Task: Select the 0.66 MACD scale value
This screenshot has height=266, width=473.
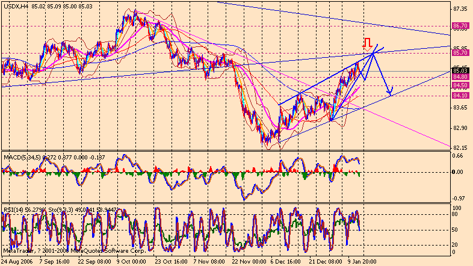Action: point(458,156)
